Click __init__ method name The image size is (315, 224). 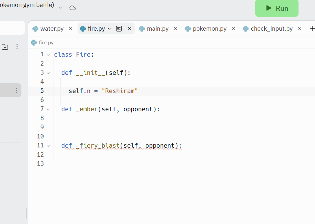click(x=91, y=73)
